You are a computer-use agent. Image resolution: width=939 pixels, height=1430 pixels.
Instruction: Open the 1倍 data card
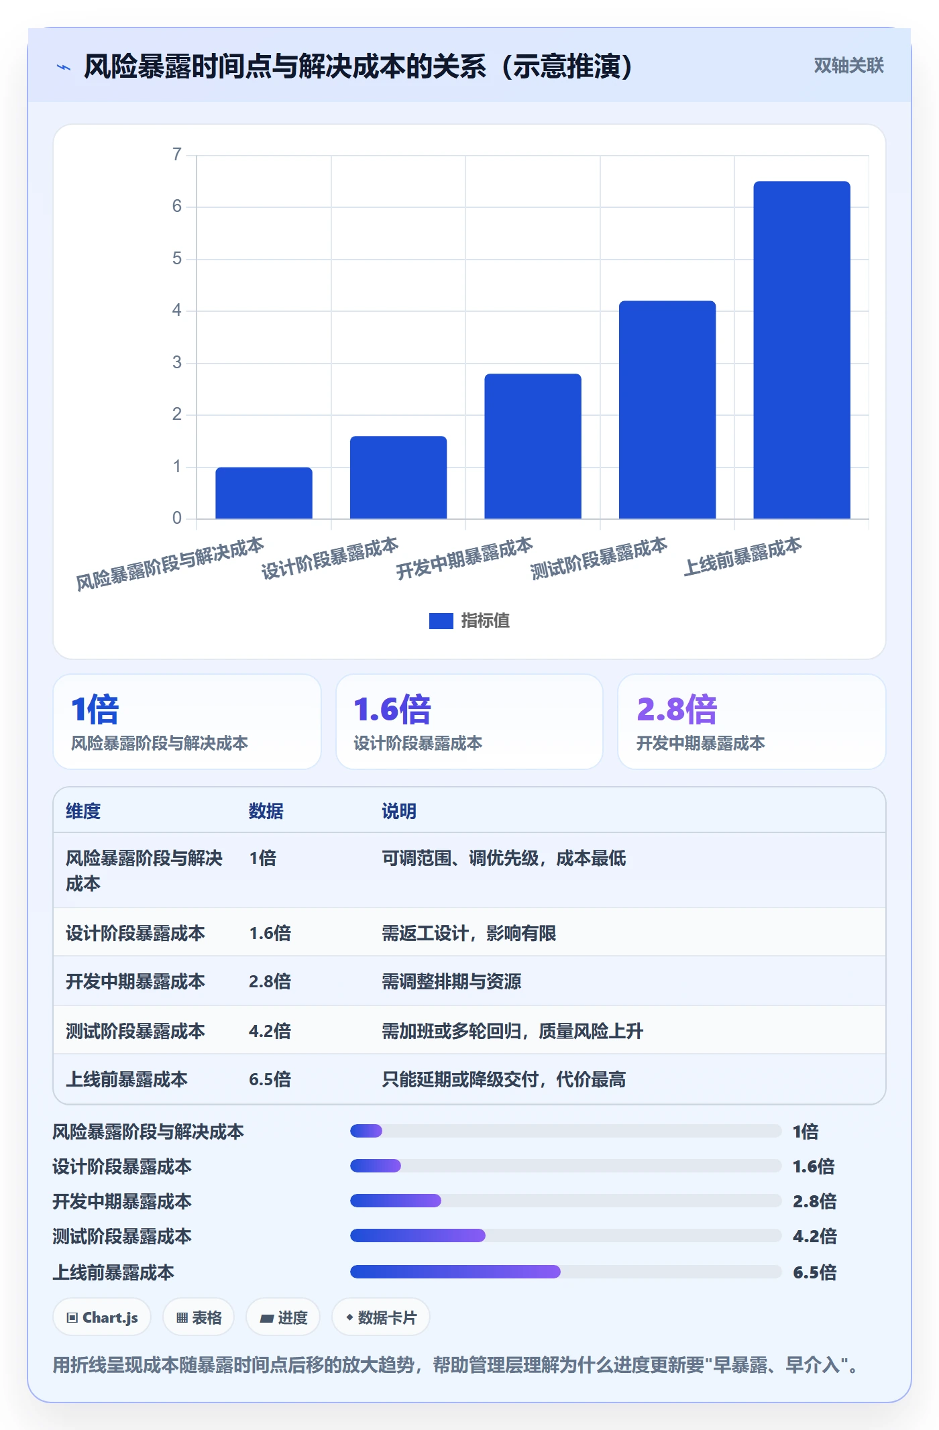click(x=187, y=722)
